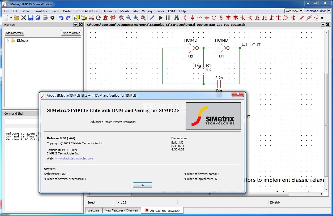Open options via the gear icon
The width and height of the screenshot is (333, 216).
[52, 18]
